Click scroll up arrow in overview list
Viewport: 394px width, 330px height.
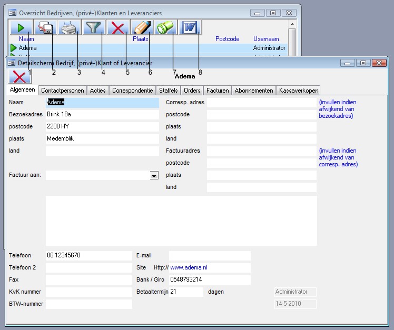pyautogui.click(x=292, y=24)
